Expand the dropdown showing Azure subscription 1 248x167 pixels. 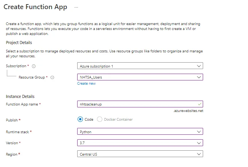(137, 66)
